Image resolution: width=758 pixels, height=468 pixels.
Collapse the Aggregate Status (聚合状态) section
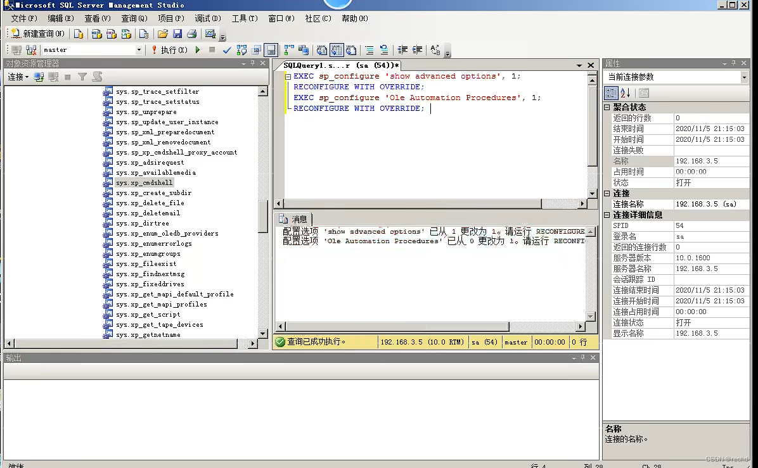pyautogui.click(x=607, y=107)
